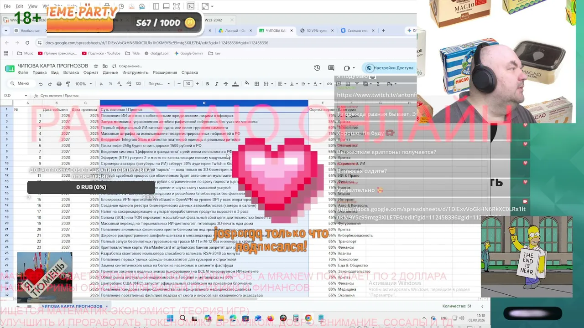Open the Правка menu
The image size is (584, 328).
click(40, 72)
